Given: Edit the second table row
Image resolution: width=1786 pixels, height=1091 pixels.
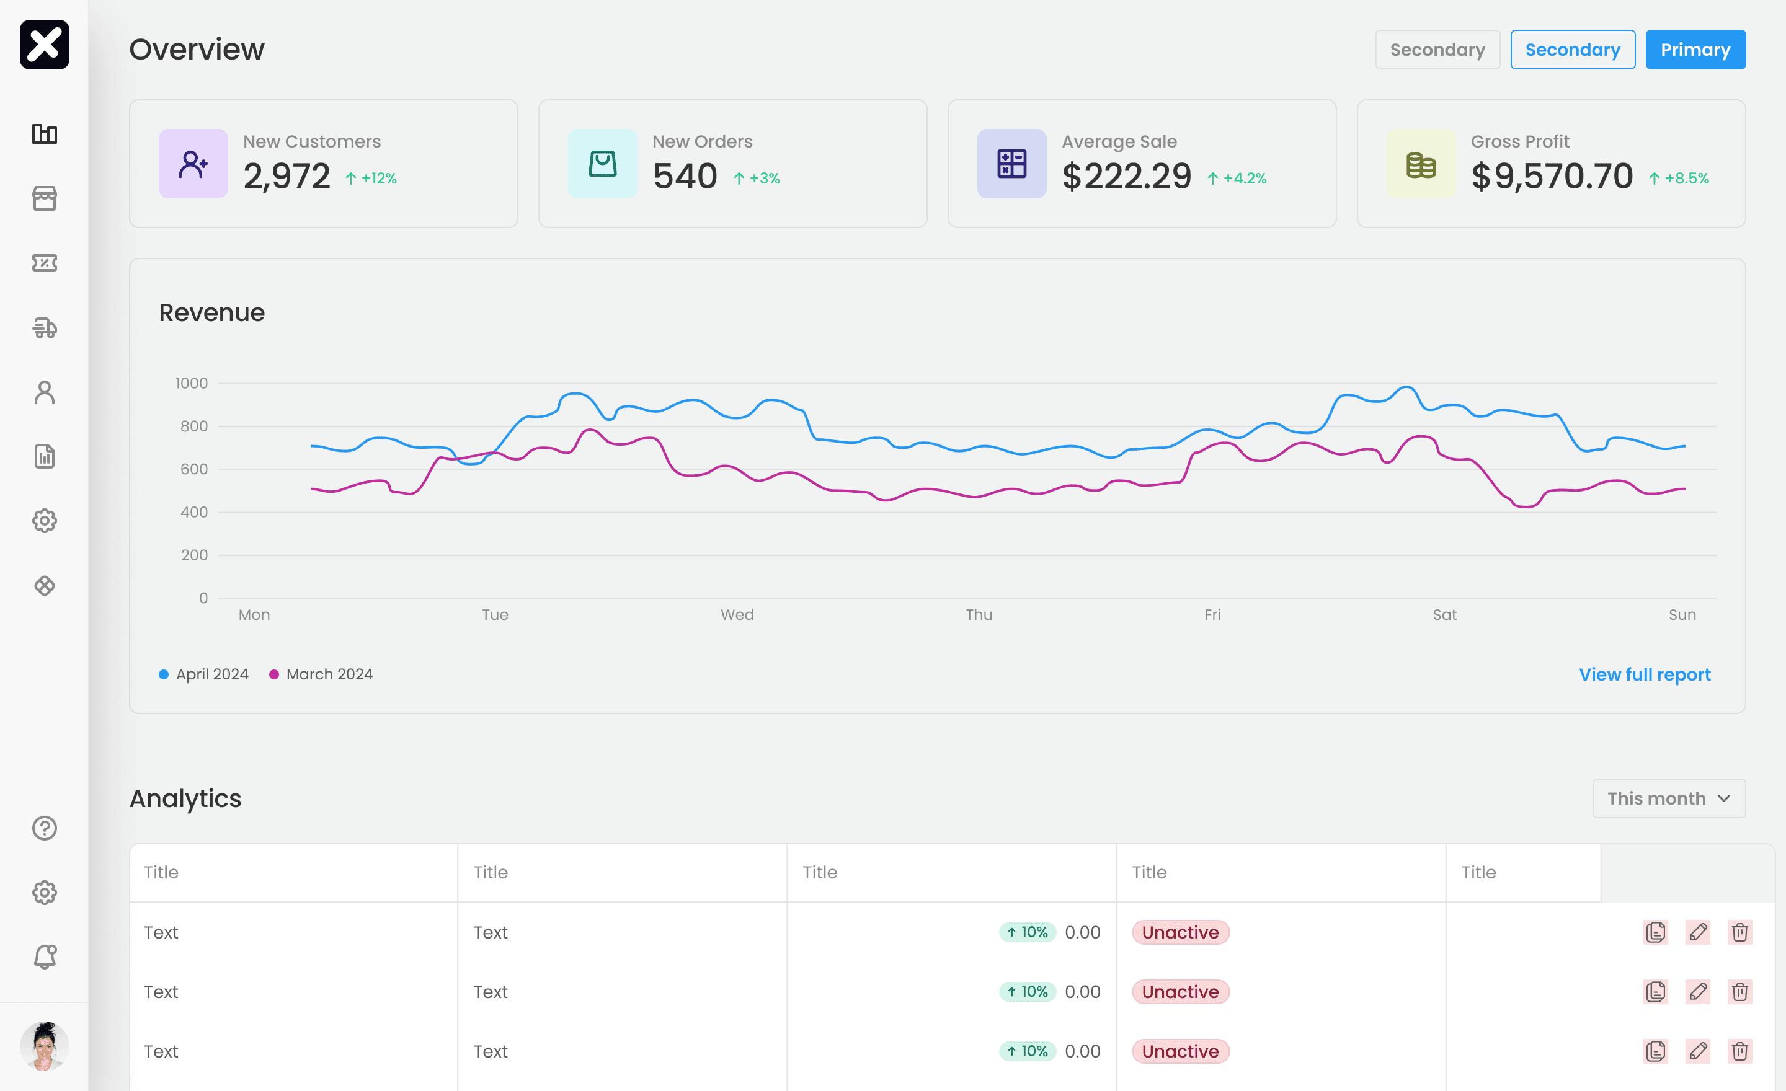Looking at the screenshot, I should [1697, 992].
